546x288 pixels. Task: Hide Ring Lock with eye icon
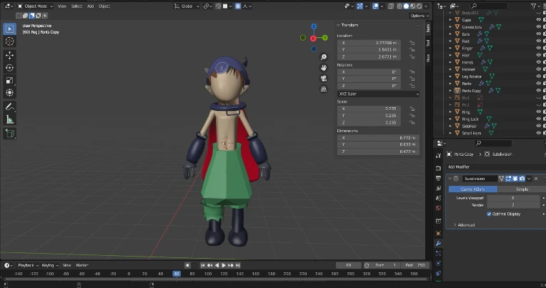(x=539, y=119)
